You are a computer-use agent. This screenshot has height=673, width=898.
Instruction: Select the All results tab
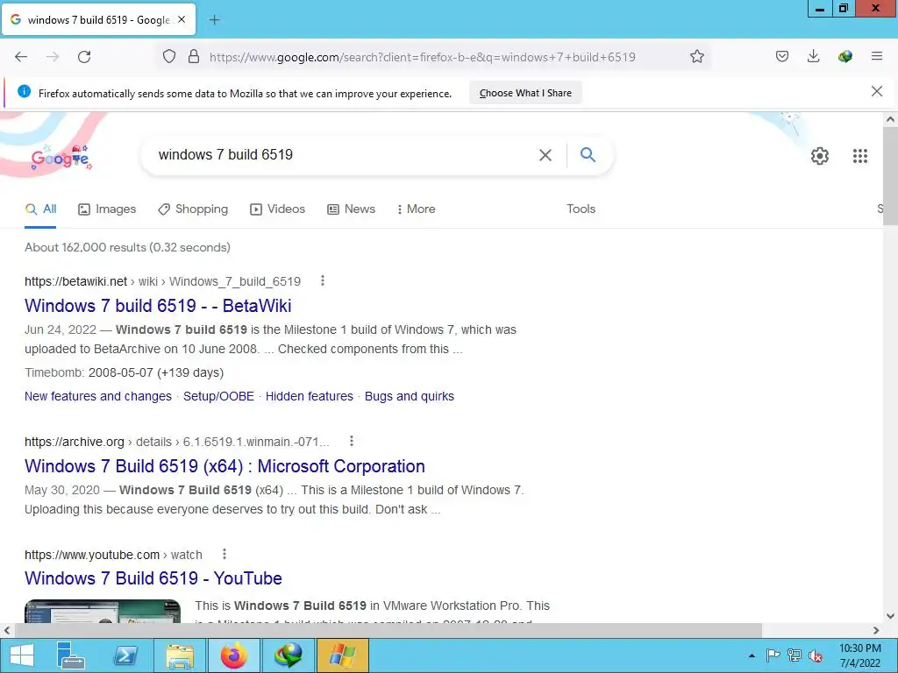click(x=40, y=209)
